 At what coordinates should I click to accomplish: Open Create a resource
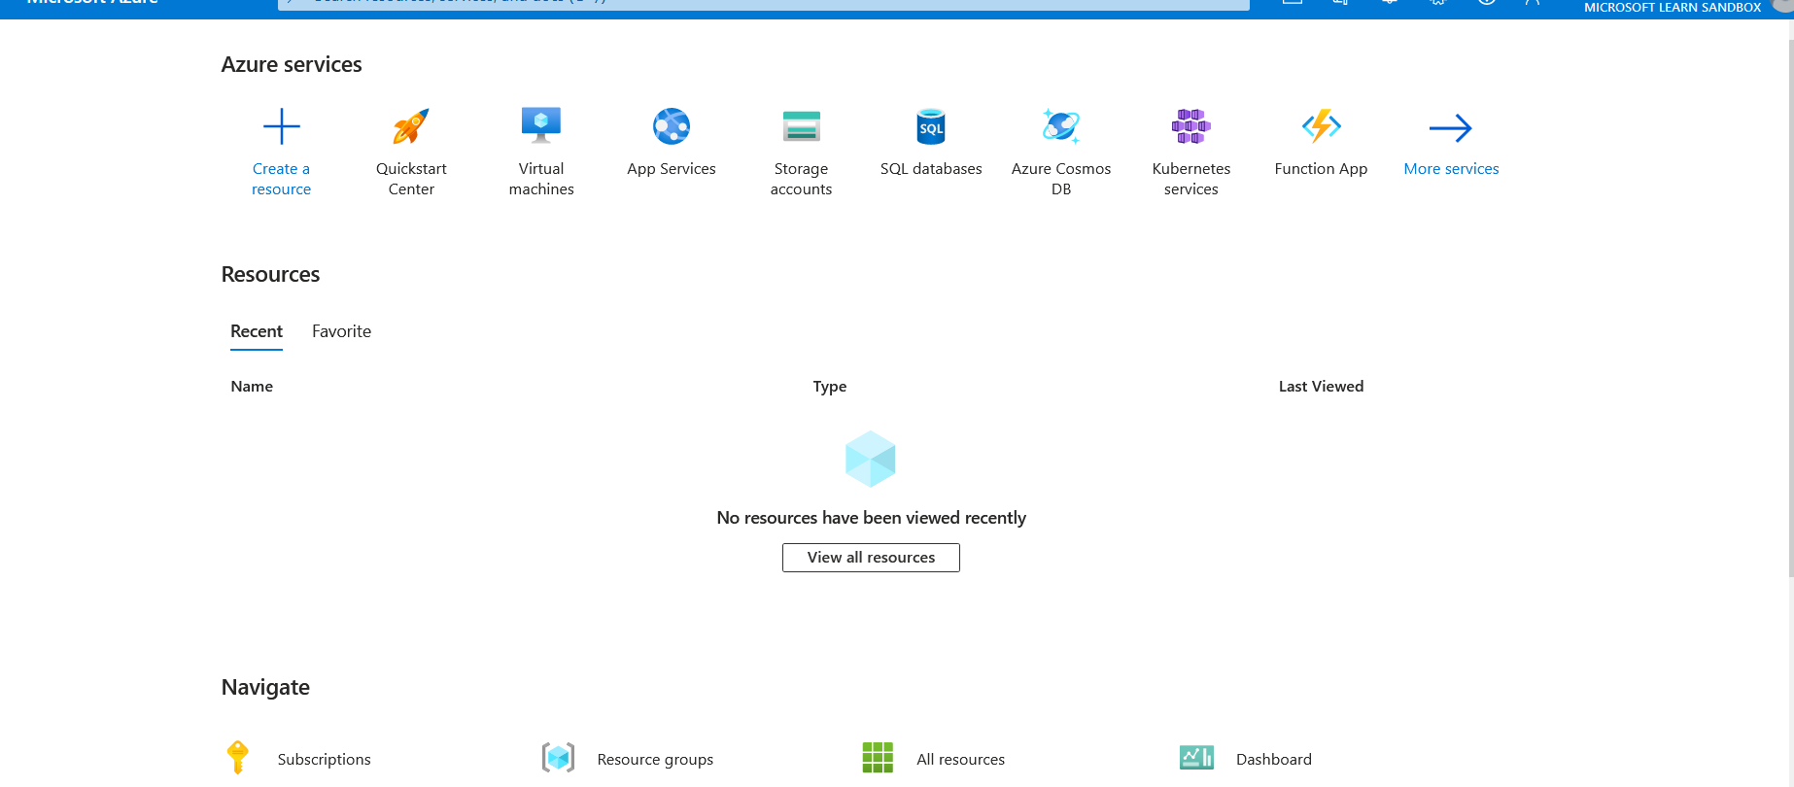281,153
